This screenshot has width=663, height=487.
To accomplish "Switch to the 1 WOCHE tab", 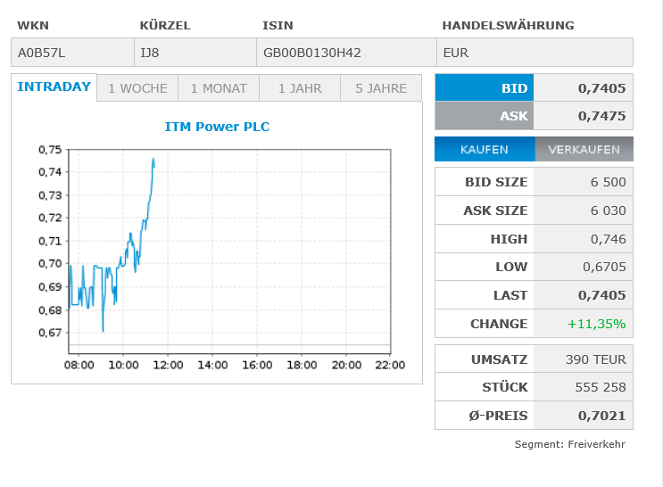I will (x=137, y=88).
